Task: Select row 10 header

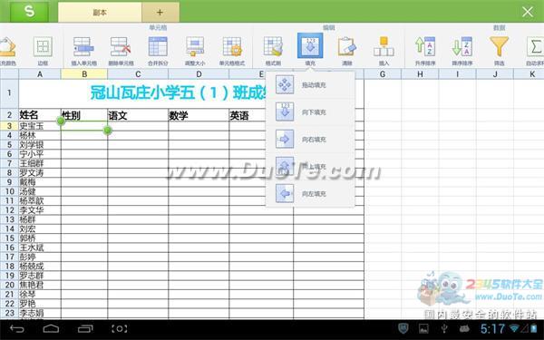Action: click(x=9, y=191)
